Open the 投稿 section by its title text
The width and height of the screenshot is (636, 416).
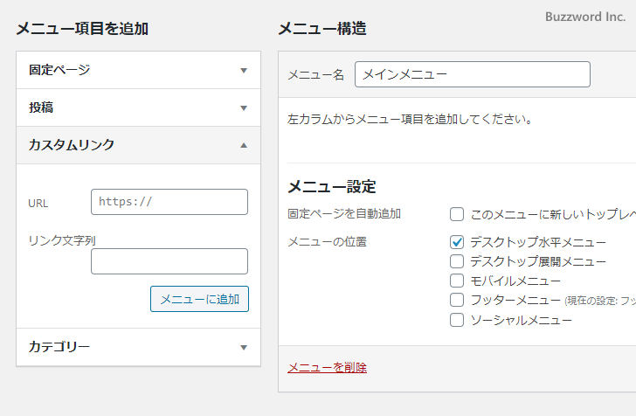41,107
